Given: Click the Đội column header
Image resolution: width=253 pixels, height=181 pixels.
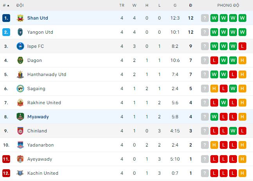Looking at the screenshot, I should [20, 5].
